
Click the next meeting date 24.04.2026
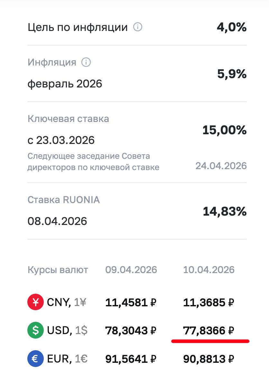pos(221,166)
